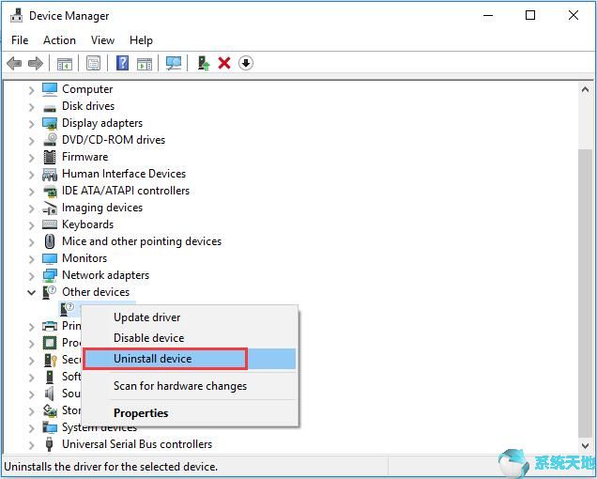597x479 pixels.
Task: Open the File menu
Action: 20,40
